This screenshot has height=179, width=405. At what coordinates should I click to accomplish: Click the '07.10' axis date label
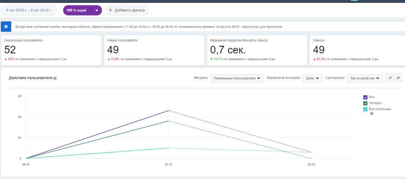coord(169,164)
